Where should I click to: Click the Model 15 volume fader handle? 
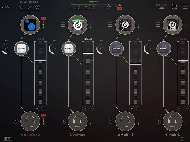coord(135,64)
